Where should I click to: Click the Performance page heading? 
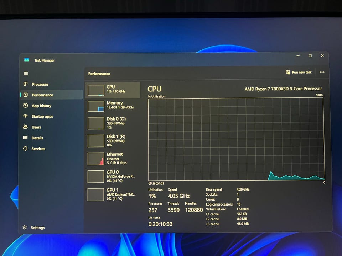99,74
